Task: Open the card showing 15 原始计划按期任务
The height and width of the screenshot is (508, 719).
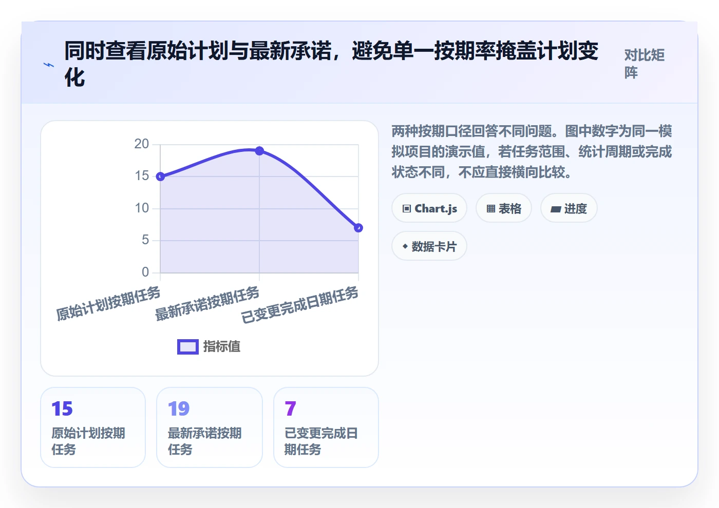Action: pos(93,427)
